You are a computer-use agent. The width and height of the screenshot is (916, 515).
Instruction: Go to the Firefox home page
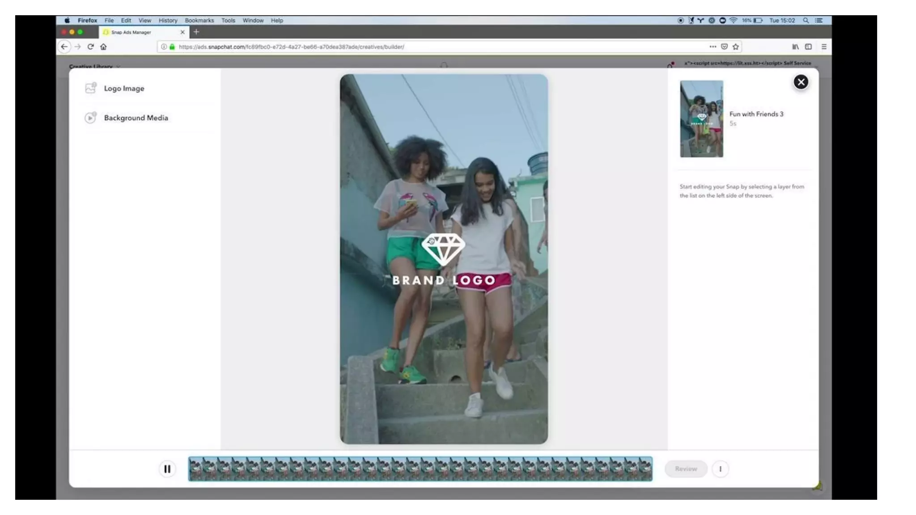(x=104, y=47)
